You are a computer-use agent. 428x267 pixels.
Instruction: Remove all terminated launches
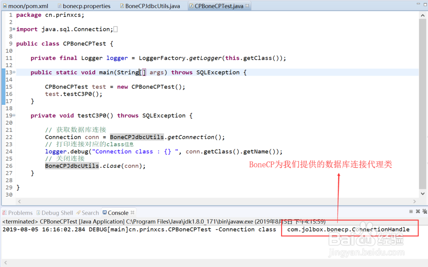[425, 211]
